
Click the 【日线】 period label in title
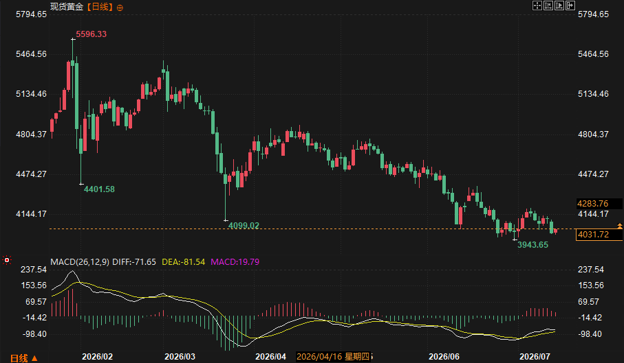[x=100, y=7]
